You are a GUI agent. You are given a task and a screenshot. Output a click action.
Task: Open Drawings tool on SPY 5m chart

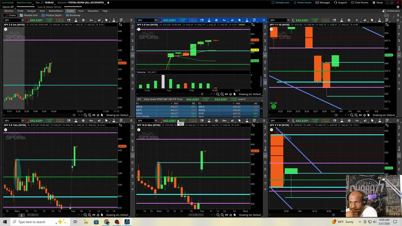click(254, 20)
